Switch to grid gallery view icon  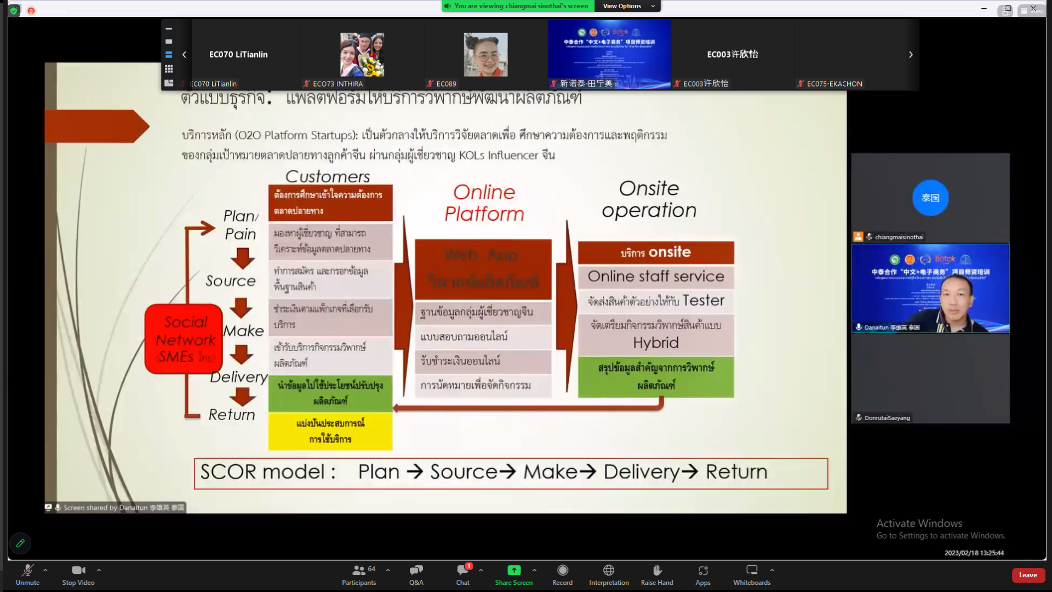[x=169, y=69]
